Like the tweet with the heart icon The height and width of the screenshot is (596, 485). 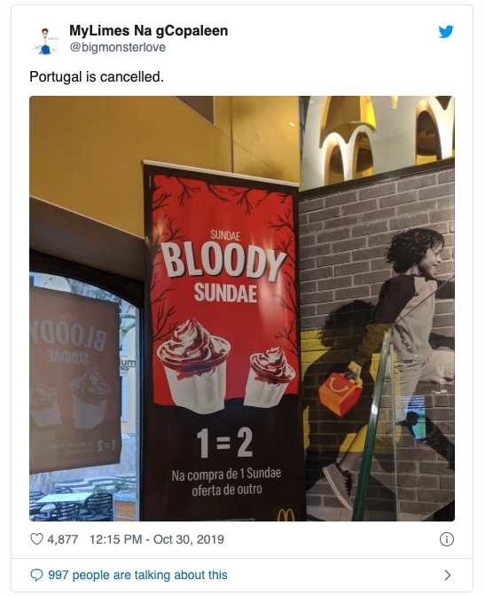36,539
